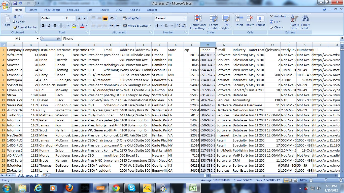Image resolution: width=344 pixels, height=193 pixels.
Task: Switch to Page Break Preview view
Action: [295, 180]
